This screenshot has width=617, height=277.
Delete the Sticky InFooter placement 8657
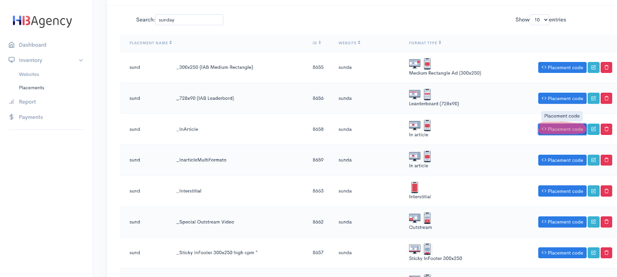(606, 253)
